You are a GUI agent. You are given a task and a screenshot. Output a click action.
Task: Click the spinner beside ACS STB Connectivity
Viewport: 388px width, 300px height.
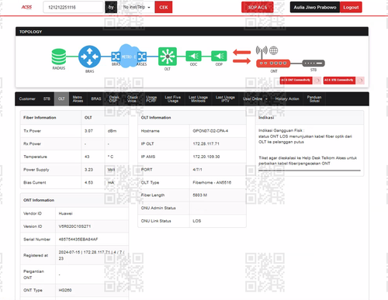pyautogui.click(x=360, y=81)
